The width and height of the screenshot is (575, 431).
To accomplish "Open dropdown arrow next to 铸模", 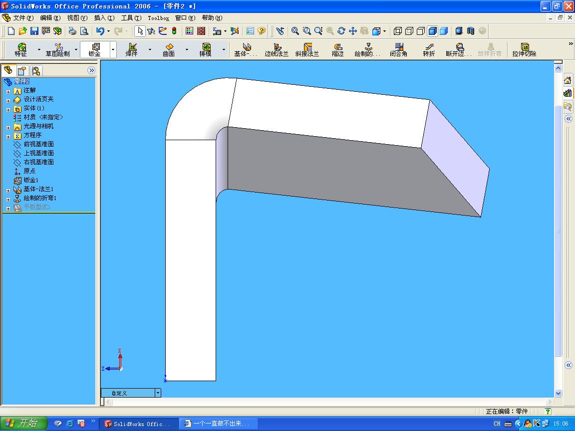I will (224, 49).
